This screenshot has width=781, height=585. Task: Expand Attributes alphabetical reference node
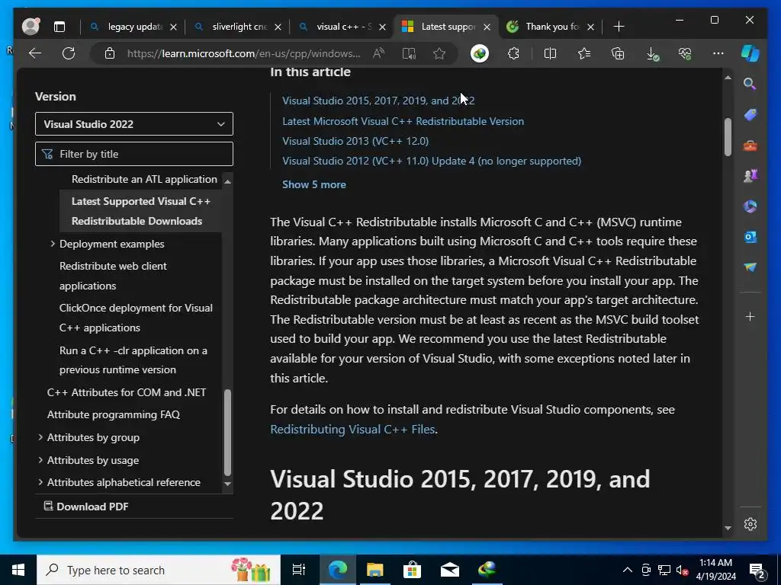point(40,482)
